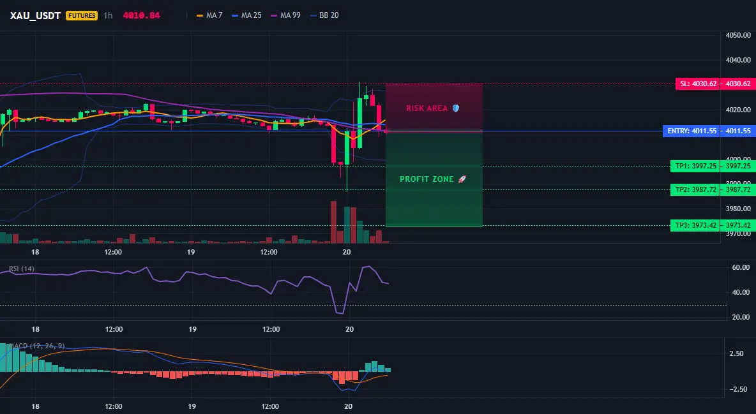Click date 20 on main chart axis

tap(347, 252)
